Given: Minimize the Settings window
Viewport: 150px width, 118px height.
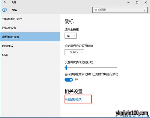Looking at the screenshot, I should (x=128, y=2).
